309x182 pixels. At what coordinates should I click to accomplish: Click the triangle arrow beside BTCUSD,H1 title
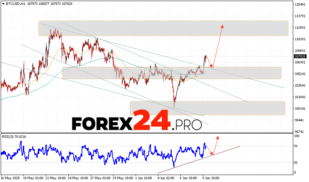point(3,3)
